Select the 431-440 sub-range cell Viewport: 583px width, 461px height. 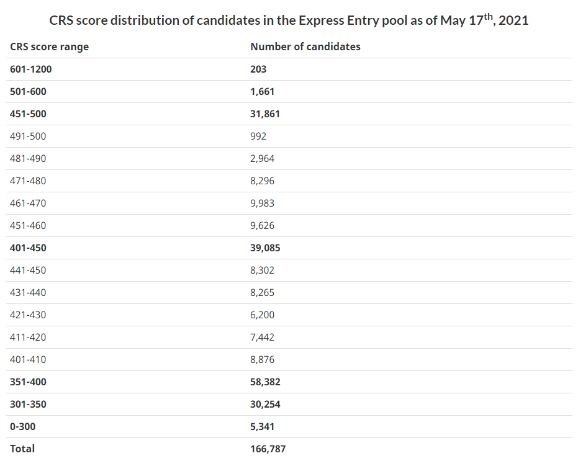28,292
